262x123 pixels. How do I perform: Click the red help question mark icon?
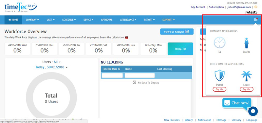point(126,38)
